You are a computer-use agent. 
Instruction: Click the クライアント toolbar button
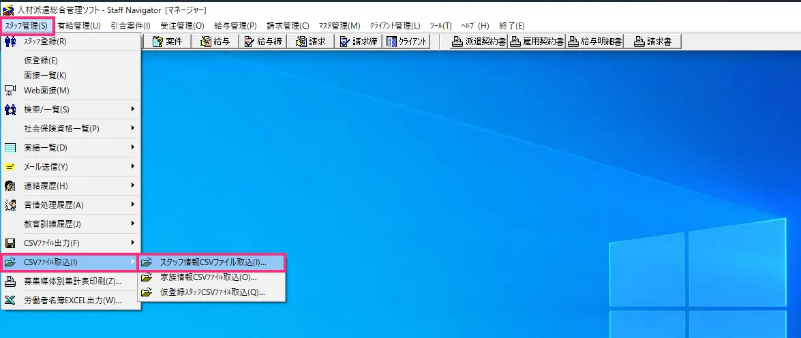[x=406, y=42]
